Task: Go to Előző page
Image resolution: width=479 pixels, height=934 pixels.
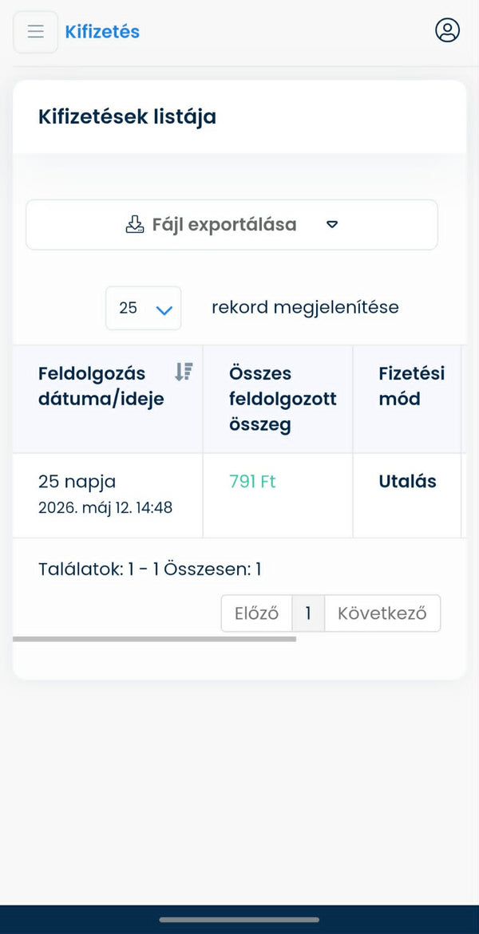Action: [256, 613]
